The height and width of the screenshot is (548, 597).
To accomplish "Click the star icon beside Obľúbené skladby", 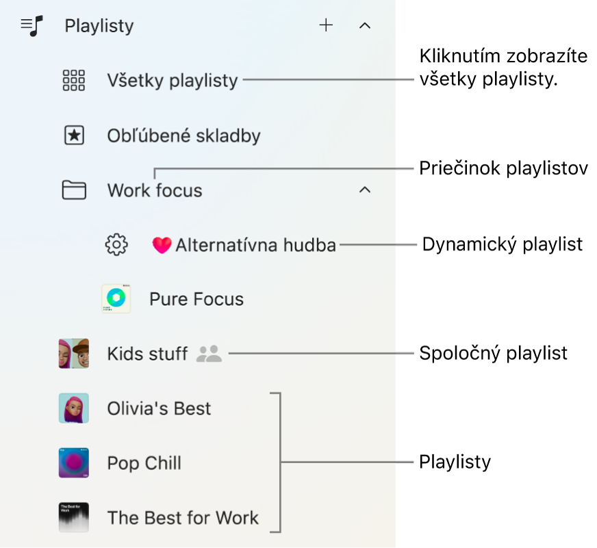I will (73, 135).
